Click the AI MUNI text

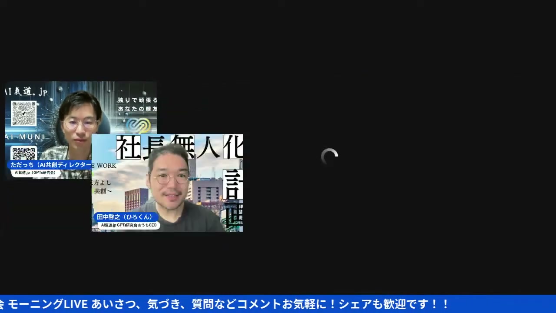click(25, 137)
